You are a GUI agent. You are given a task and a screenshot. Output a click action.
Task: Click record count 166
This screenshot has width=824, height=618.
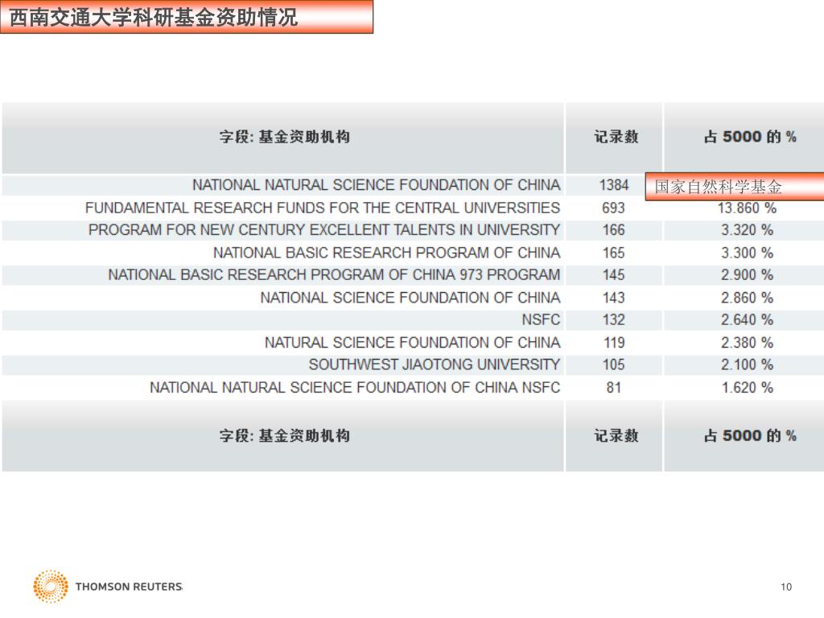tap(614, 229)
